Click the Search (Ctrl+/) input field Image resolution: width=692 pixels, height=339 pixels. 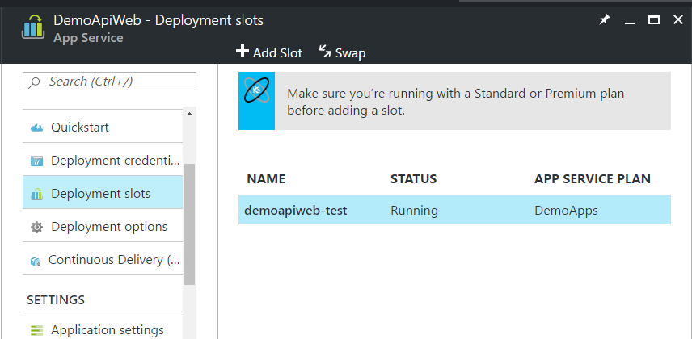click(x=113, y=82)
